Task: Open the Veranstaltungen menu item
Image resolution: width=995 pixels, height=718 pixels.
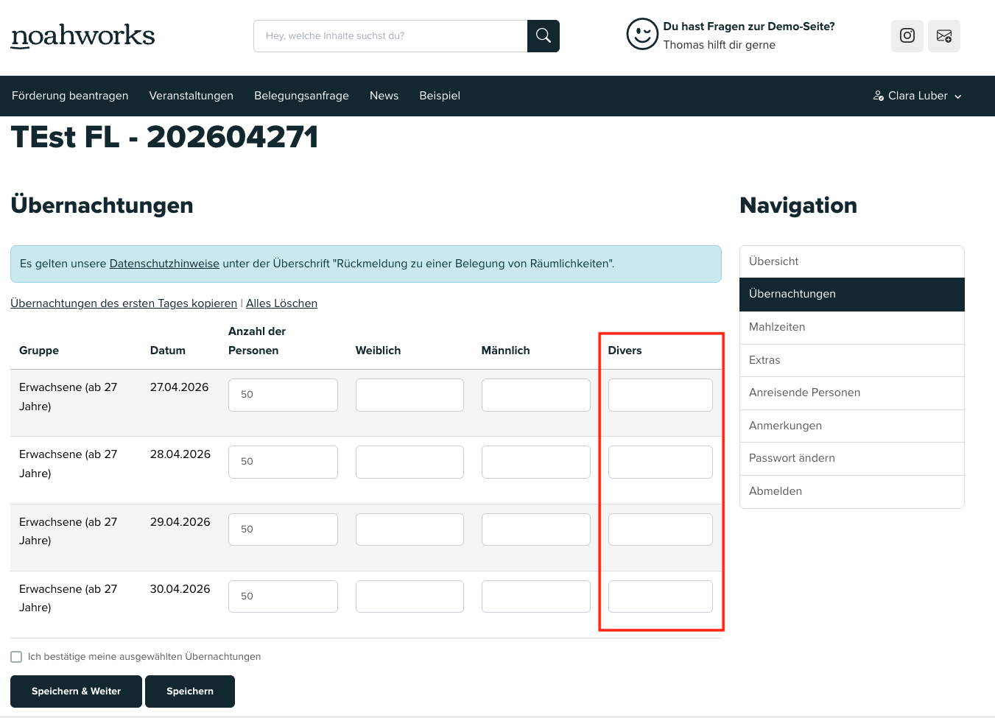Action: (x=191, y=96)
